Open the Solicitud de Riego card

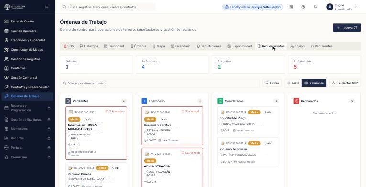[x=248, y=121]
